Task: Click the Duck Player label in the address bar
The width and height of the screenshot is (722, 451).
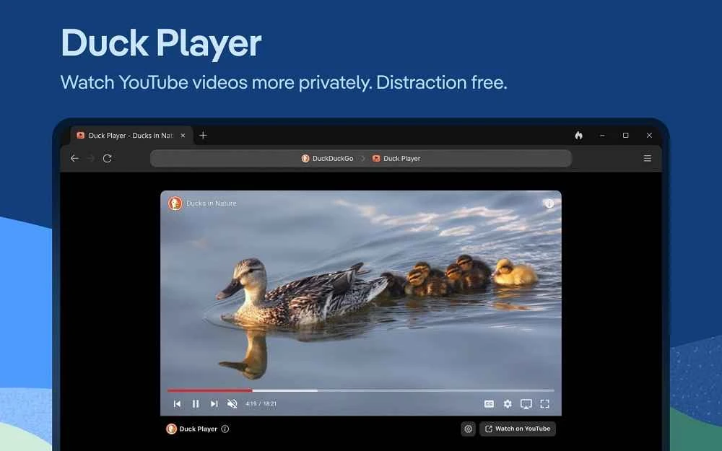Action: (396, 158)
